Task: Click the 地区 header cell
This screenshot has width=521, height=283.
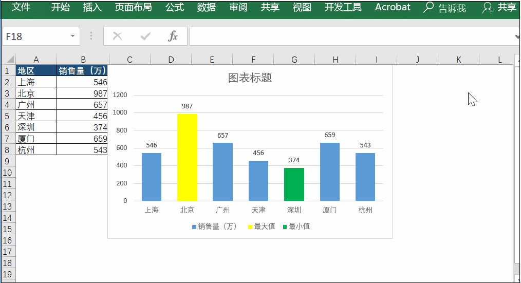Action: pos(36,70)
